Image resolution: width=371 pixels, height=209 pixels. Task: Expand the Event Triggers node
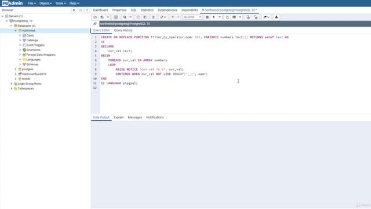[x=20, y=45]
